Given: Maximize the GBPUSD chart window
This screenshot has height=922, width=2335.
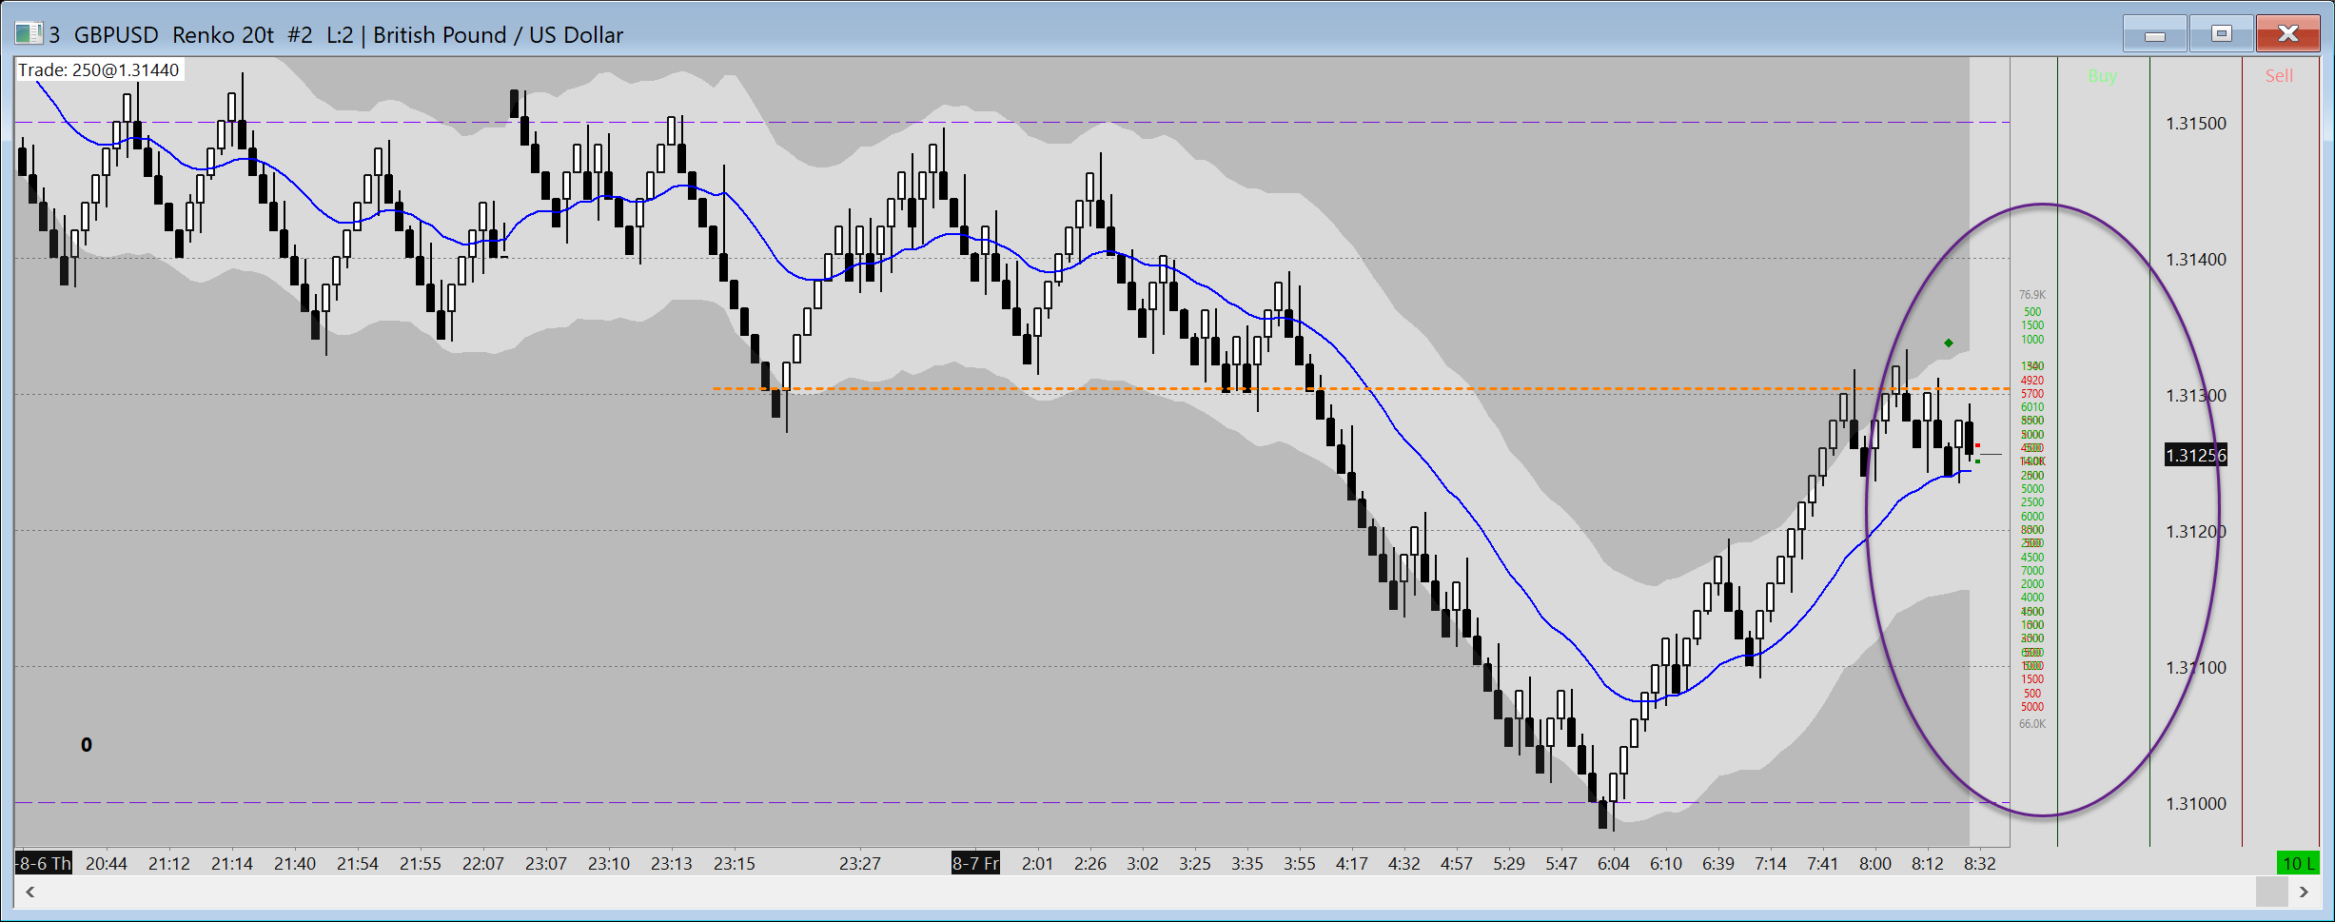Looking at the screenshot, I should 2222,34.
